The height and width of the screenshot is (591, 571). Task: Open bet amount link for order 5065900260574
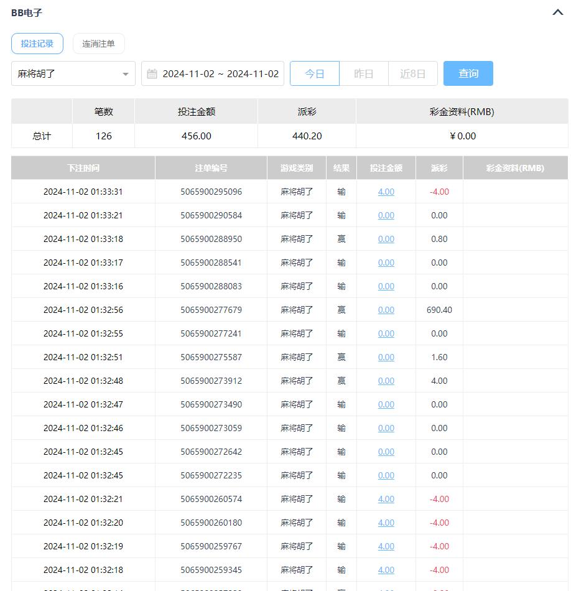pyautogui.click(x=386, y=499)
